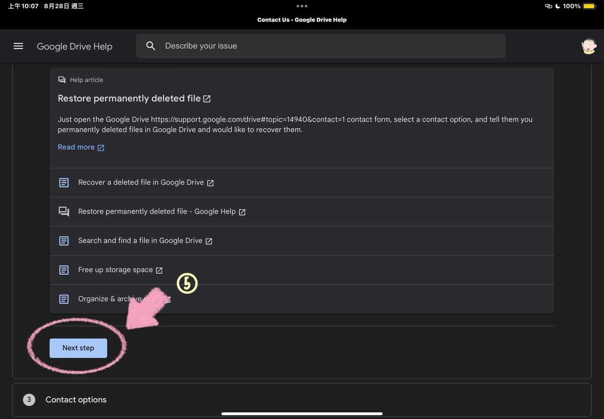Viewport: 604px width, 419px height.
Task: Open Free up storage space article
Action: 115,270
